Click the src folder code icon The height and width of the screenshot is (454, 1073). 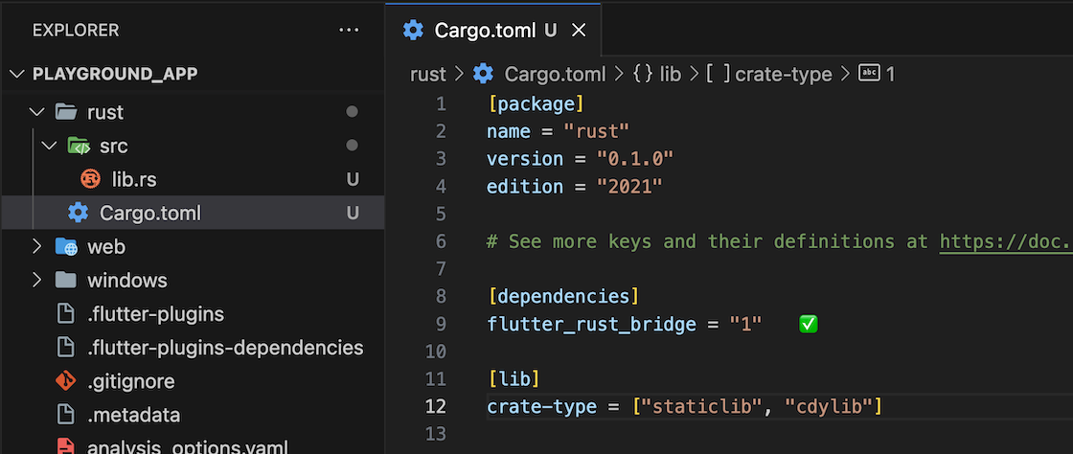click(x=79, y=146)
